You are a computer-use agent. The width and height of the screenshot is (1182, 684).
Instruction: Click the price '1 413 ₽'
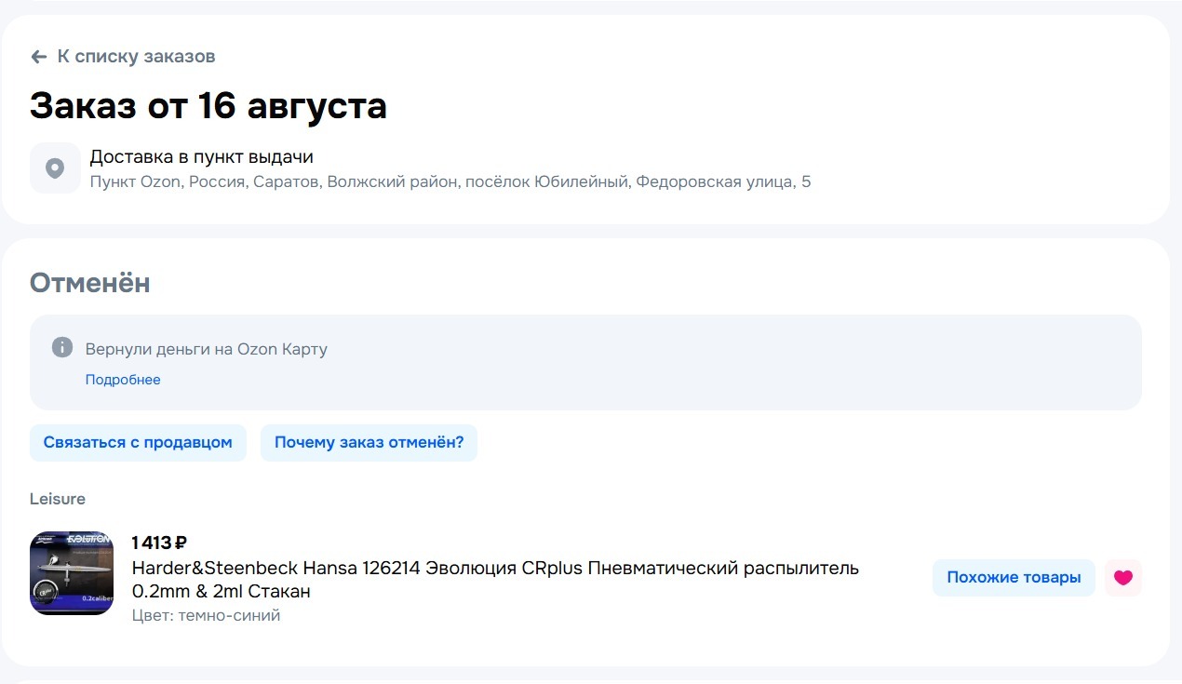pos(159,543)
